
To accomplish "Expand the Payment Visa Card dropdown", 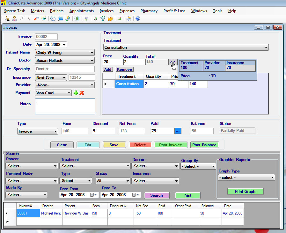I will click(x=69, y=93).
